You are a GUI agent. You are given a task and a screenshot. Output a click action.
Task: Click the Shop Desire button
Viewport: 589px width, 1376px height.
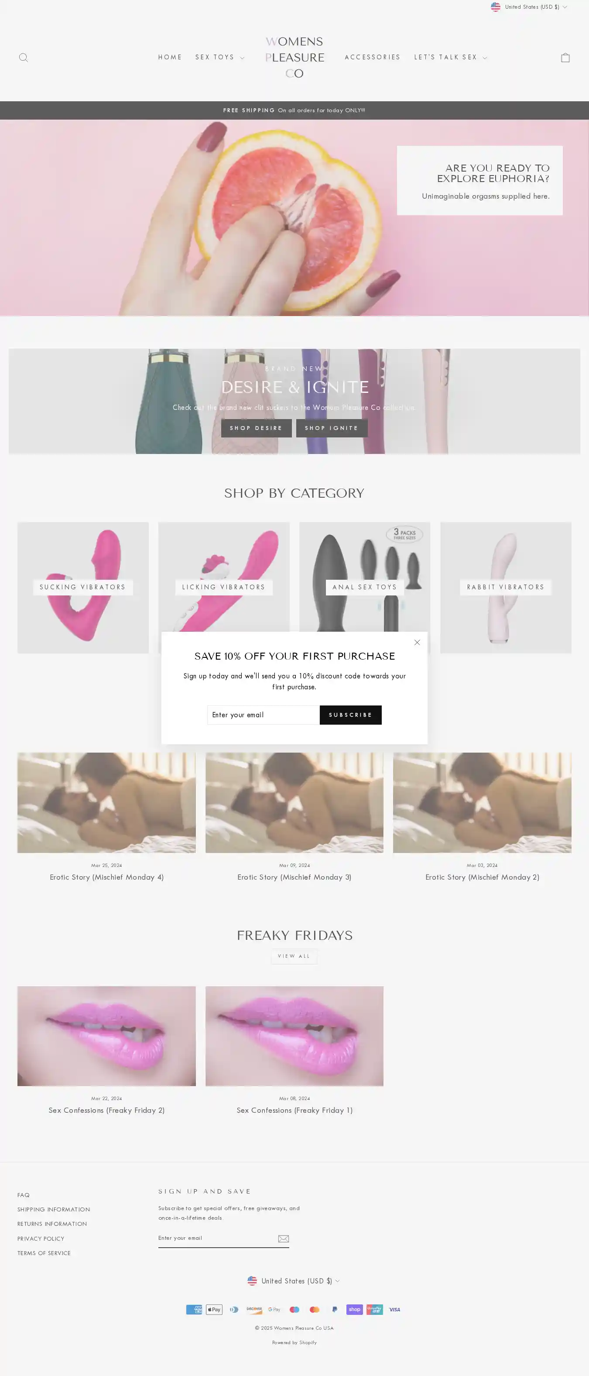click(256, 428)
